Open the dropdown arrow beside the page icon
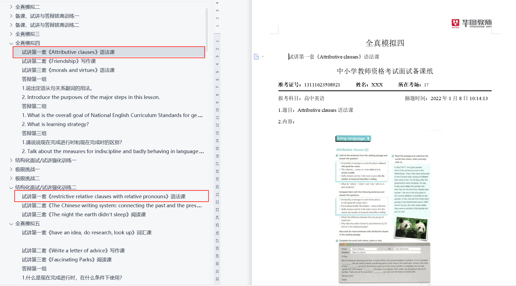Viewport: 516px width, 286px height. point(263,57)
